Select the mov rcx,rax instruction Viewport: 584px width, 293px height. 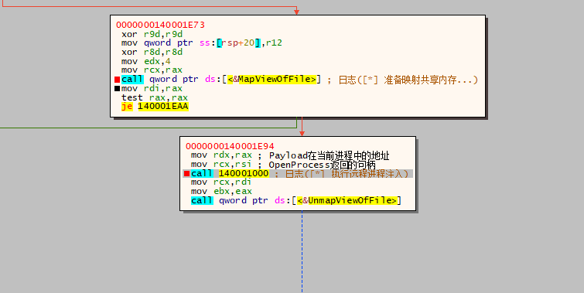click(152, 70)
